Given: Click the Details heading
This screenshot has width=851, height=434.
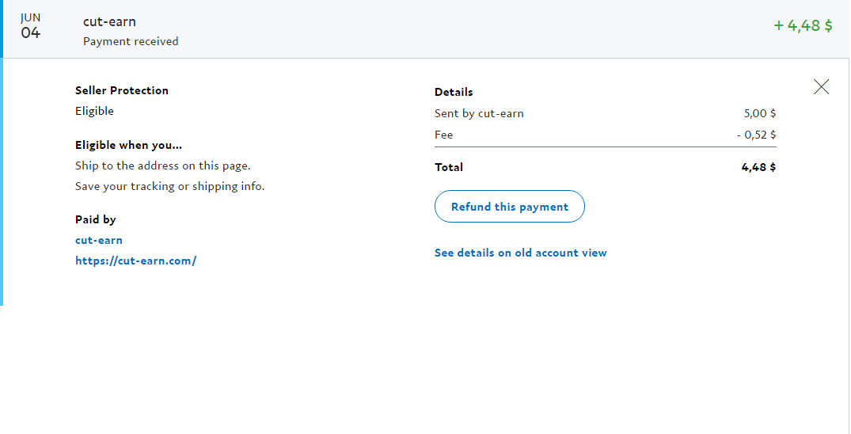Looking at the screenshot, I should (x=454, y=92).
